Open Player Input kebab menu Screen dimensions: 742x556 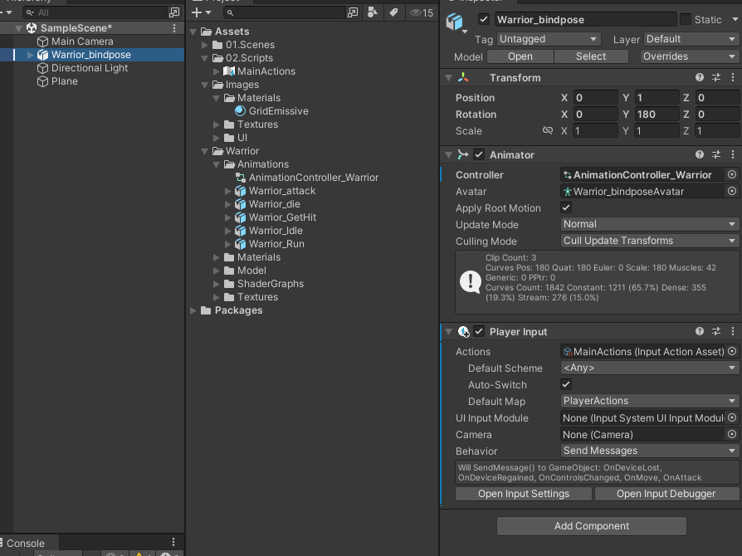(733, 332)
